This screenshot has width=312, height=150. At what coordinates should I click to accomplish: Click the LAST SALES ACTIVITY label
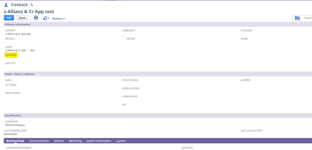coord(252,131)
